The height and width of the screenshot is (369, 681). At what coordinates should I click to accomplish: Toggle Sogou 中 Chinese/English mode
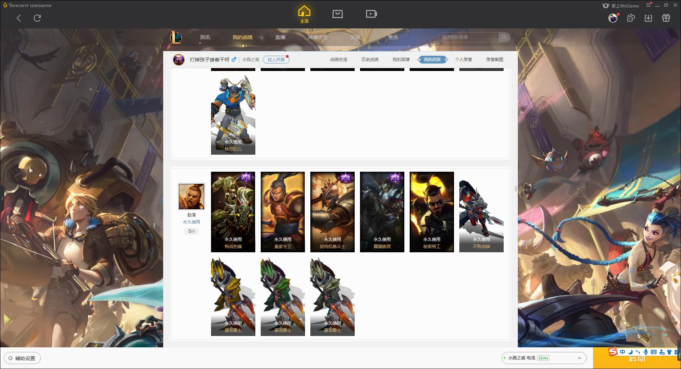click(622, 352)
